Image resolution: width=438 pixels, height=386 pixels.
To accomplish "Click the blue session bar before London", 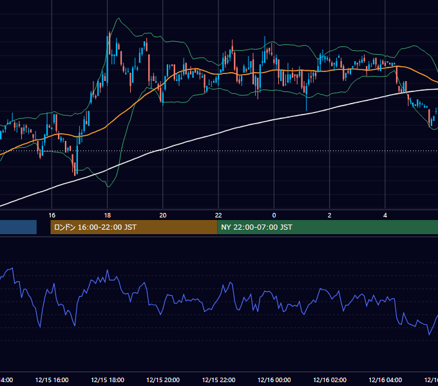I will (x=18, y=227).
